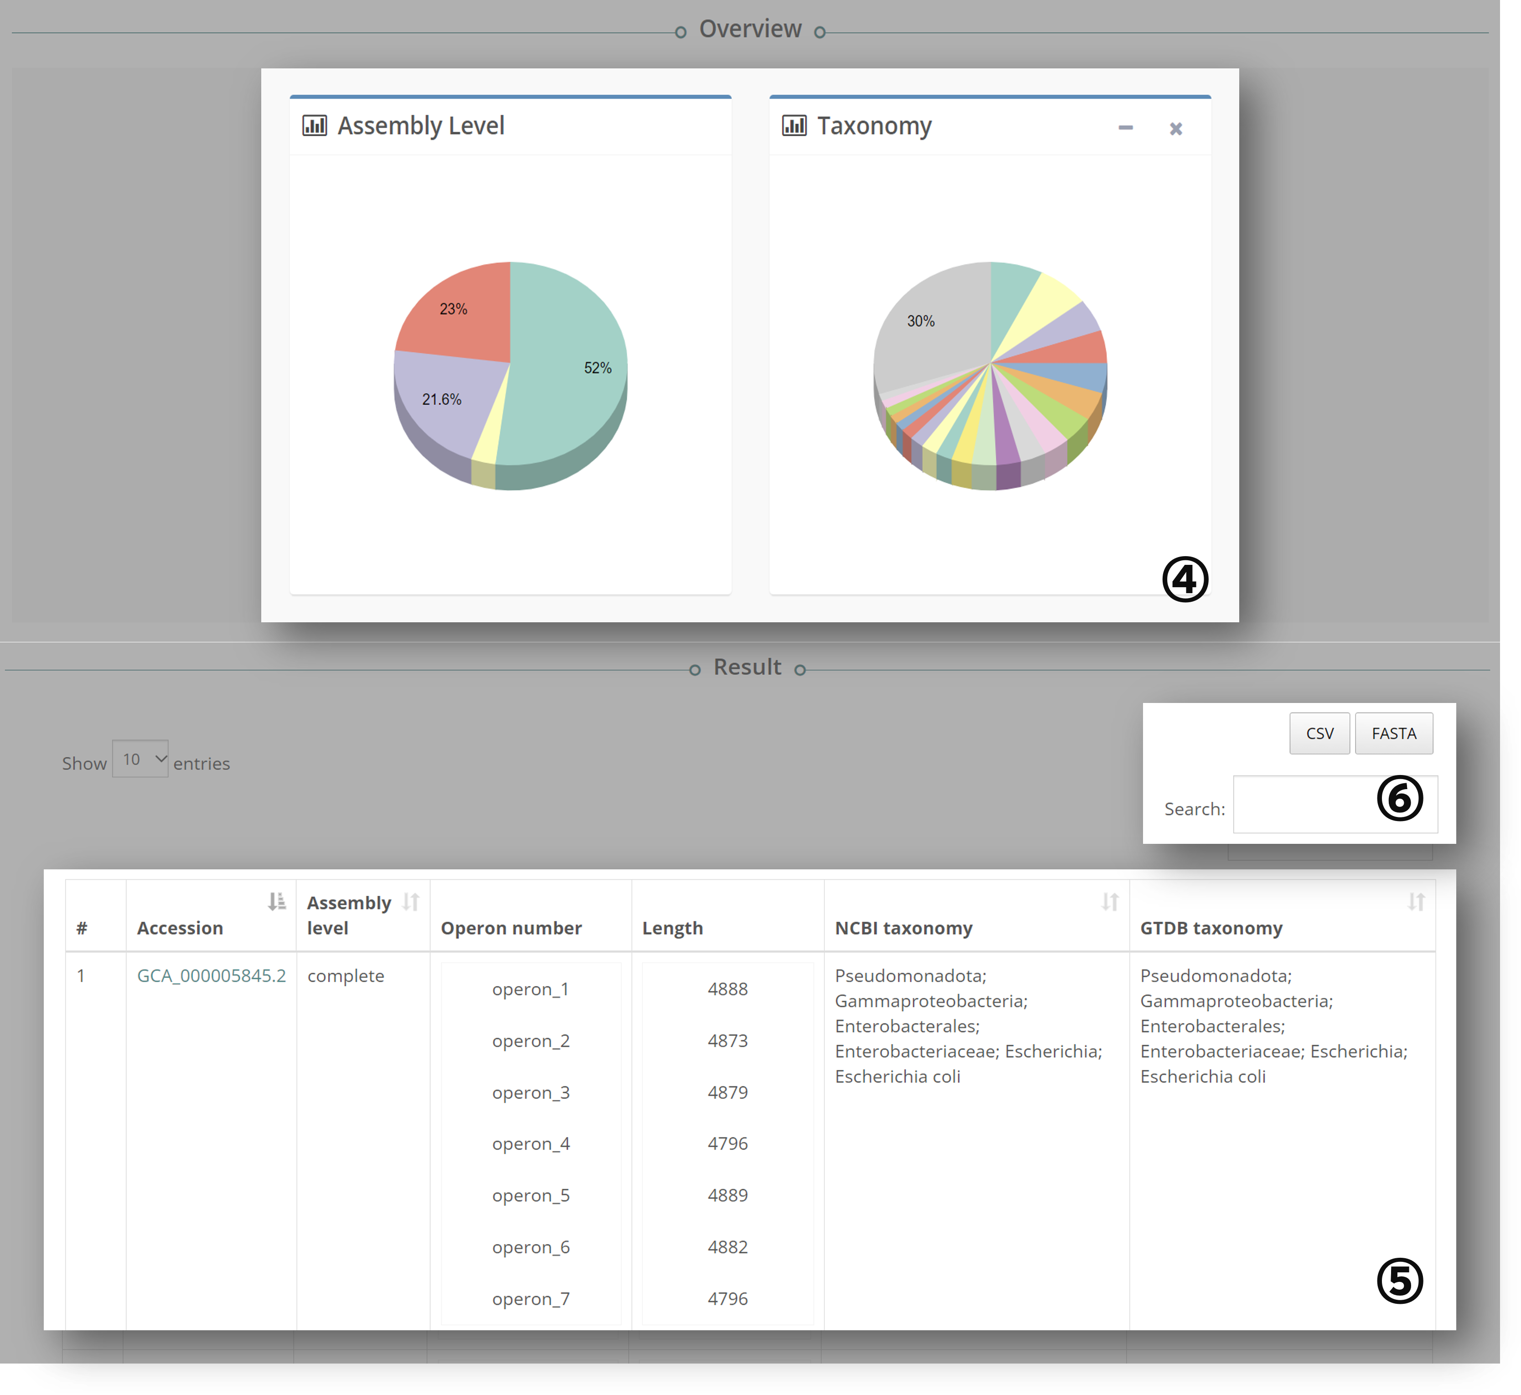The image size is (1521, 1395).
Task: Download results as FASTA
Action: pos(1393,734)
